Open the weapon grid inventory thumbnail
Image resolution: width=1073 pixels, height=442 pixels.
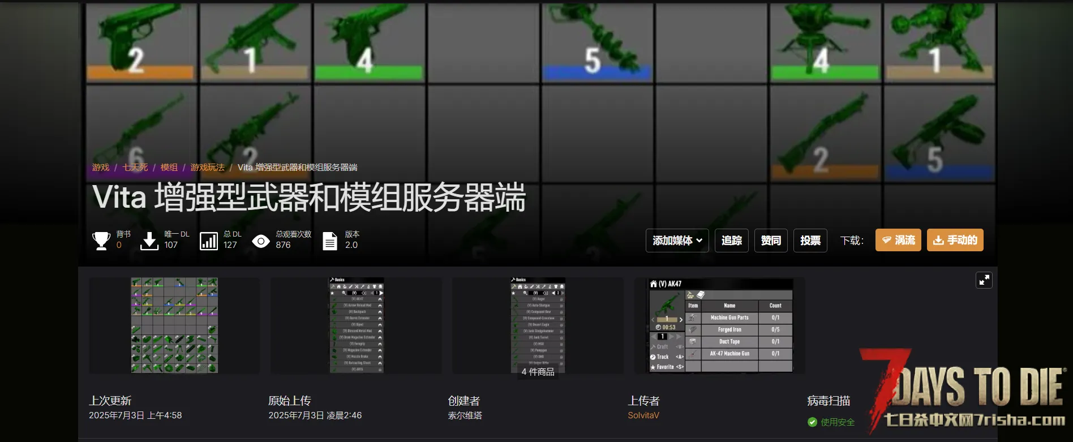[174, 325]
